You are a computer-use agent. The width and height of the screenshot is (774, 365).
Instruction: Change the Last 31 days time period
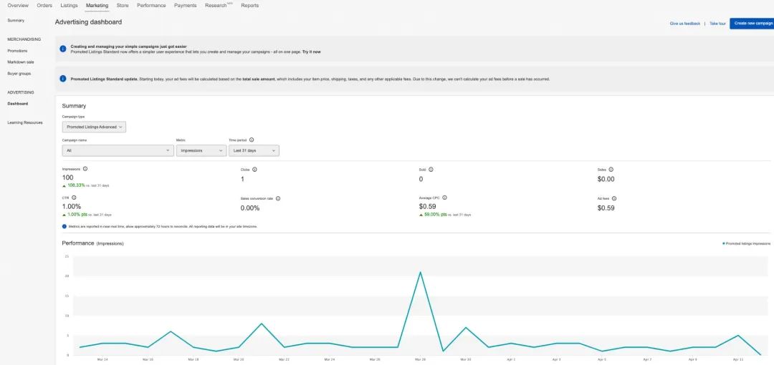tap(253, 151)
